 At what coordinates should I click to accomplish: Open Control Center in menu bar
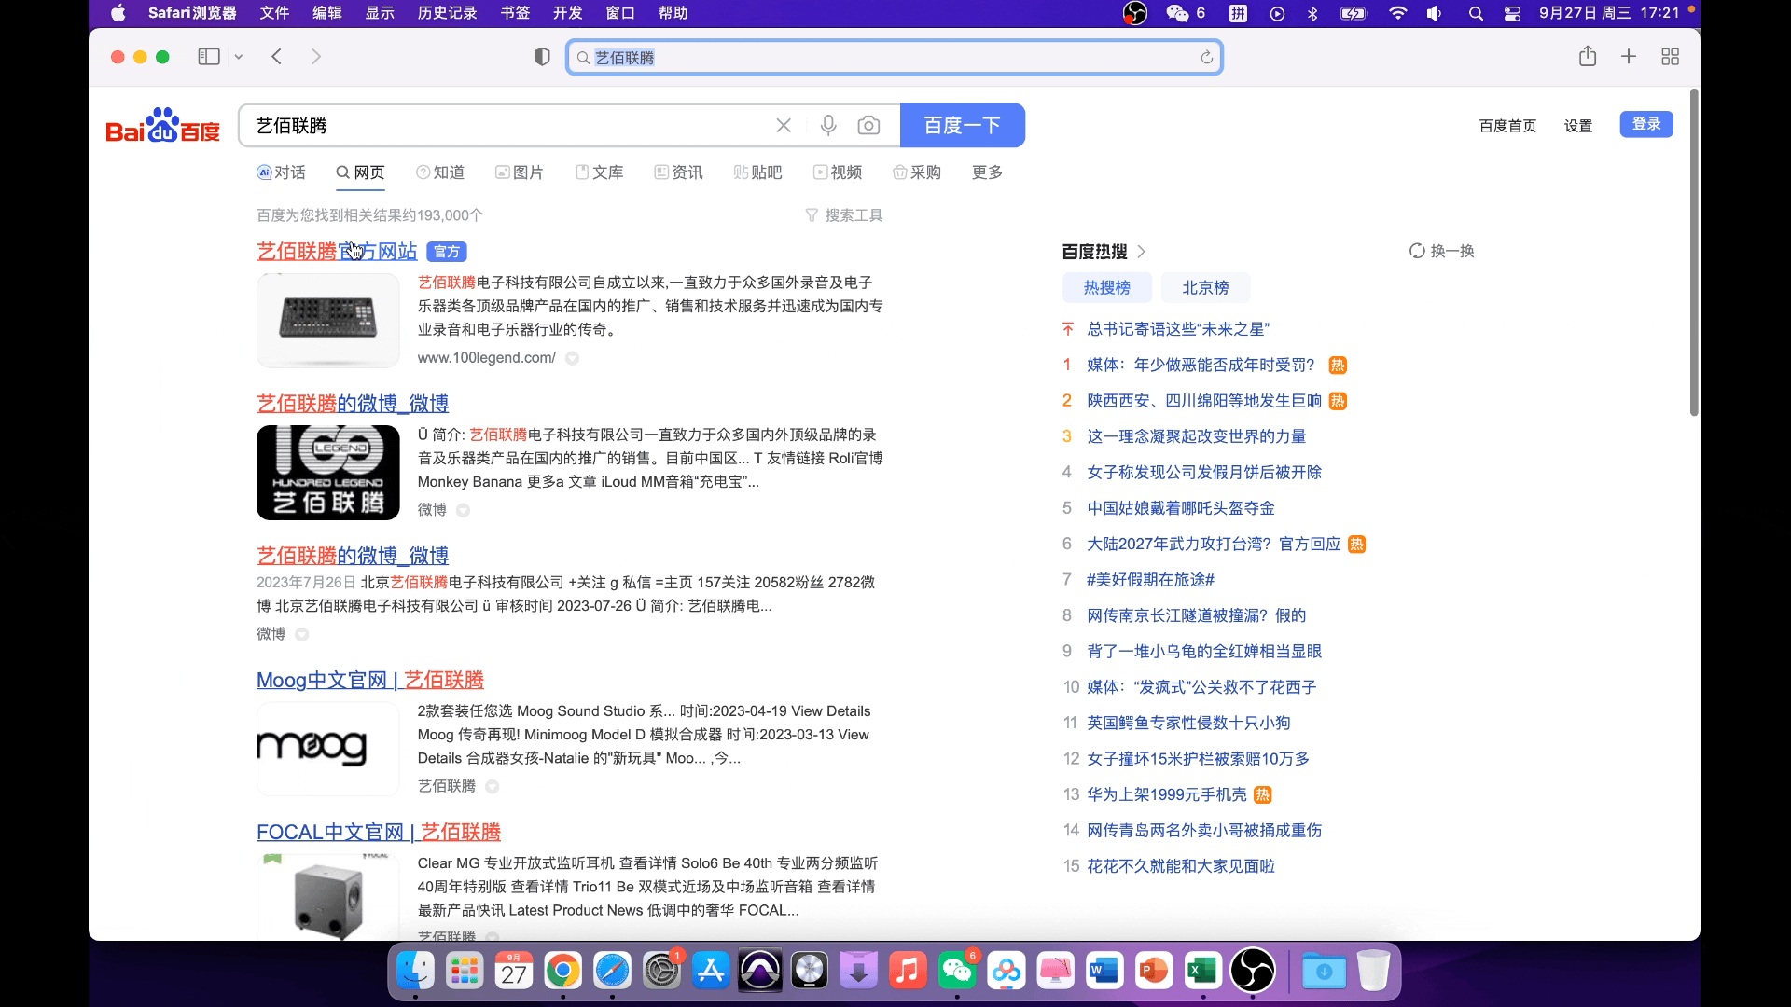pyautogui.click(x=1512, y=13)
